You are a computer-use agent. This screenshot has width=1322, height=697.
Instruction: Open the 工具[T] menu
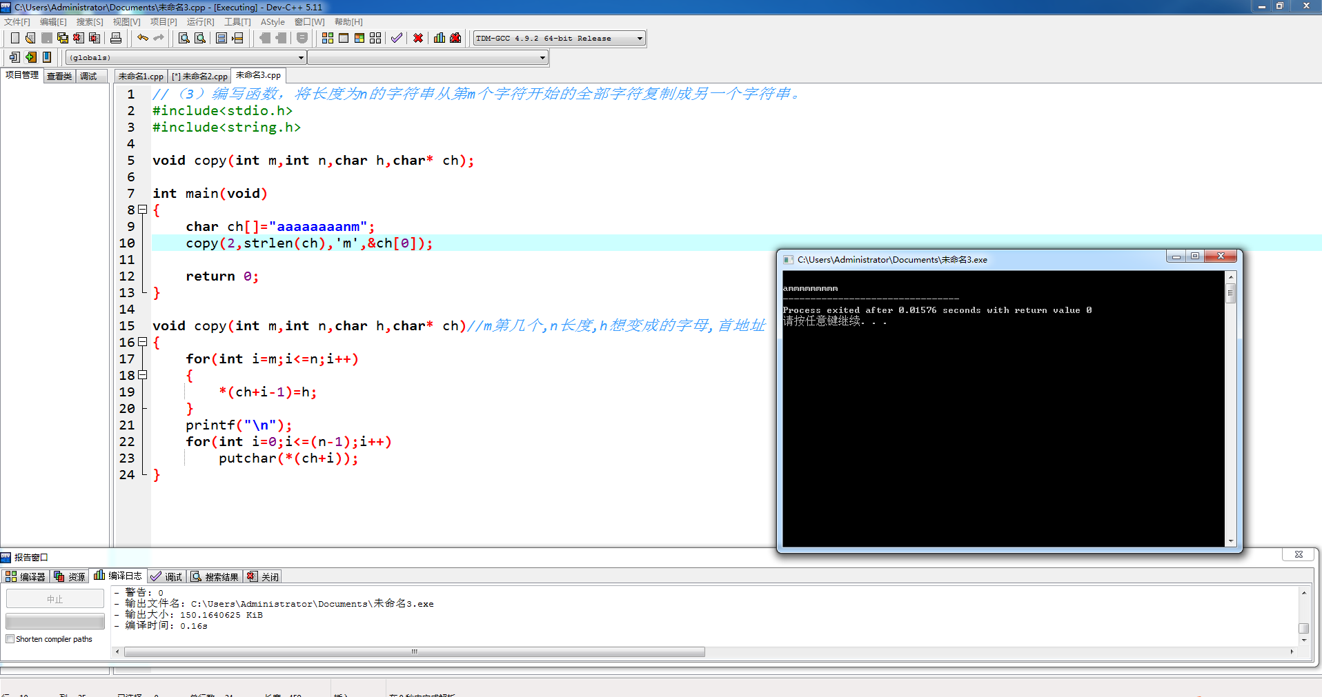point(237,22)
